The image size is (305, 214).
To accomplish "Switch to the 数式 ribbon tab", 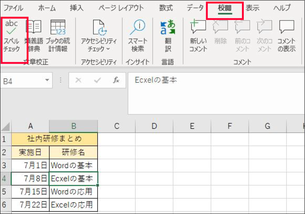I will point(166,8).
